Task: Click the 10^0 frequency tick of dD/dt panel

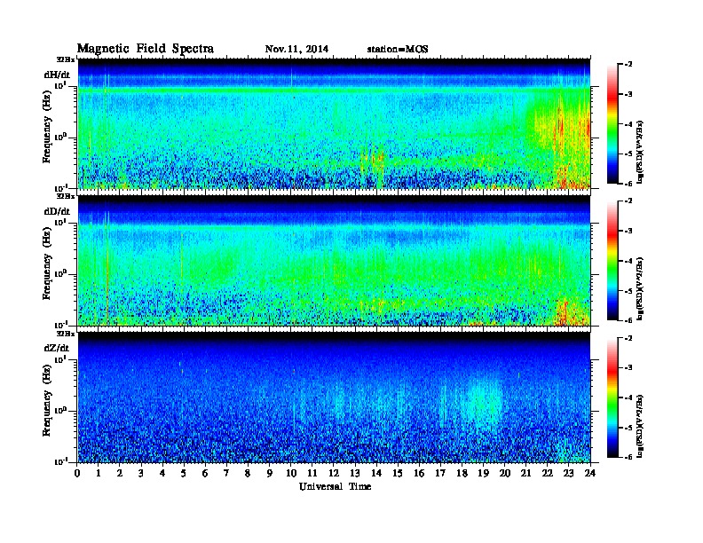Action: (x=59, y=273)
